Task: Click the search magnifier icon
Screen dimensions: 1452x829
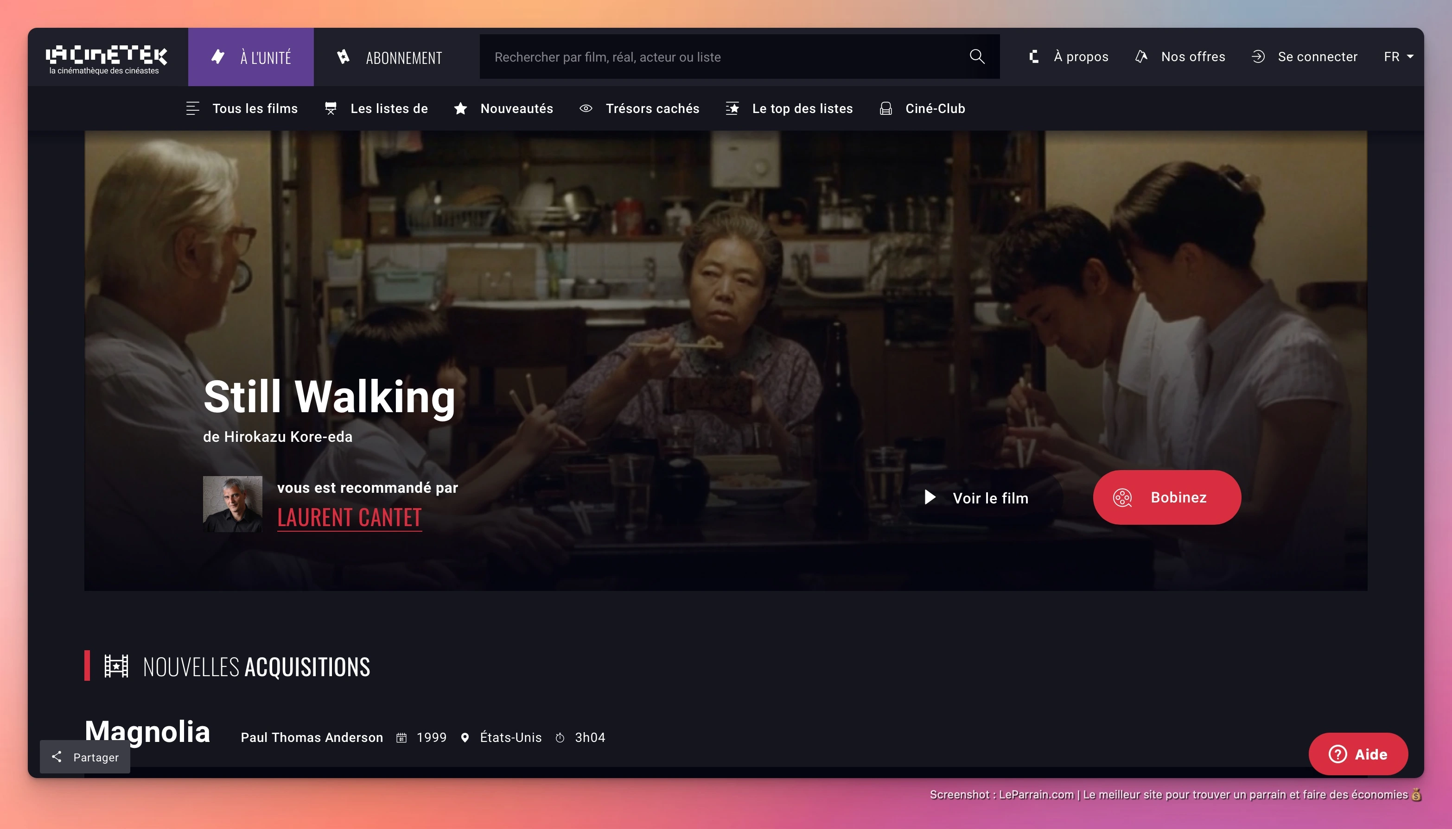Action: click(x=977, y=57)
